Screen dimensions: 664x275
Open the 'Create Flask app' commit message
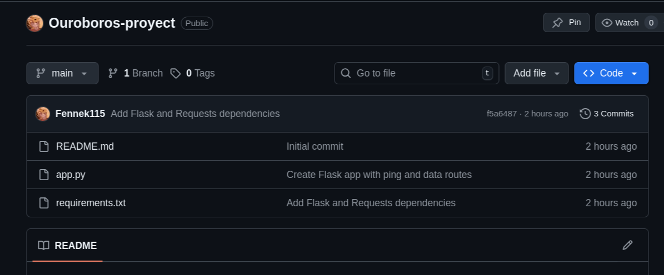tap(379, 175)
